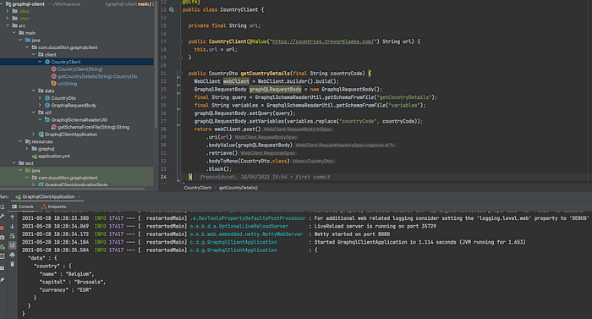Viewport: 592px width, 319px height.
Task: Toggle scroll to end of console
Action: point(12,245)
